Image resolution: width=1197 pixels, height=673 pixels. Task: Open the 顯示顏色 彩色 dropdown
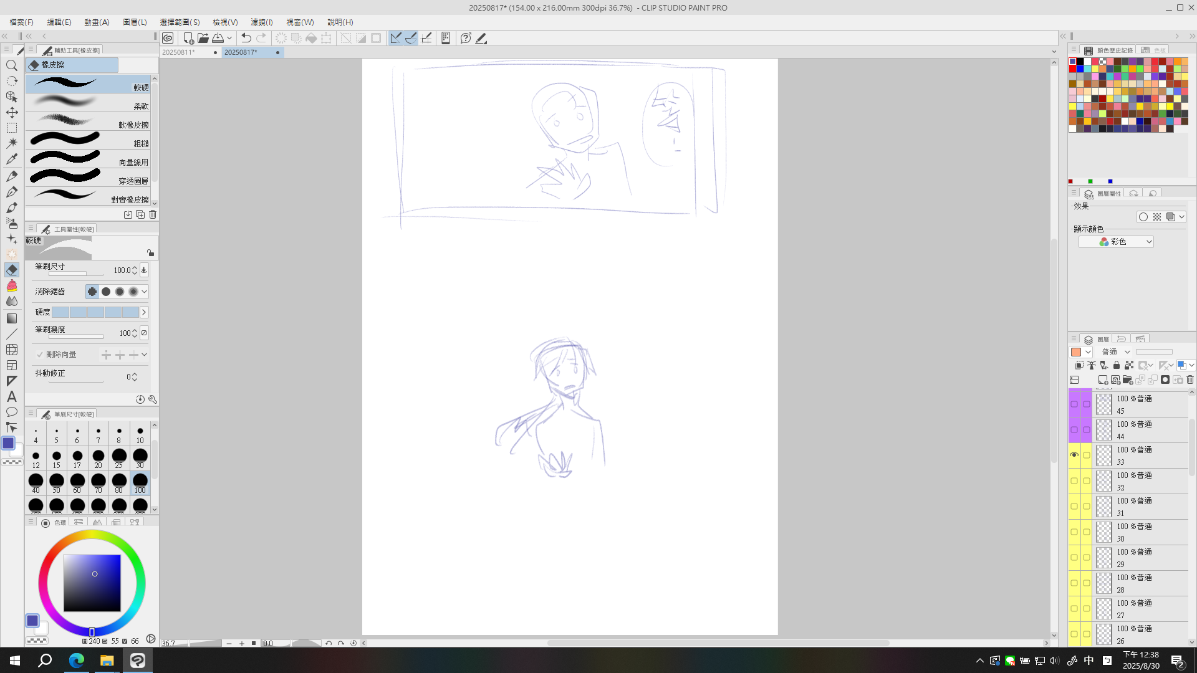click(x=1116, y=242)
